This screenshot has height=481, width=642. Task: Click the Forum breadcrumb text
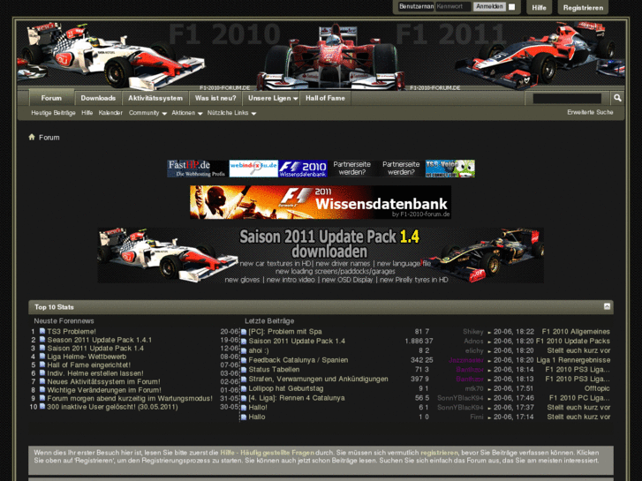pyautogui.click(x=49, y=138)
